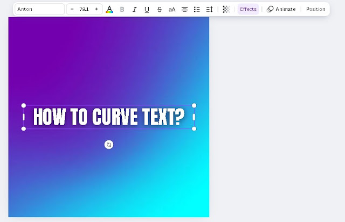
Task: Toggle underline formatting
Action: [147, 9]
